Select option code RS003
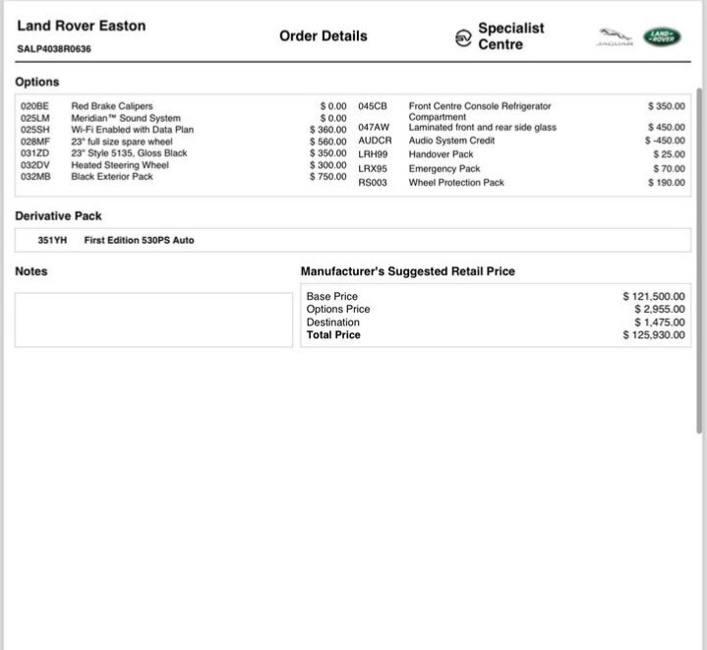 373,183
